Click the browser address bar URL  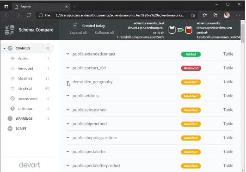[x=120, y=15]
